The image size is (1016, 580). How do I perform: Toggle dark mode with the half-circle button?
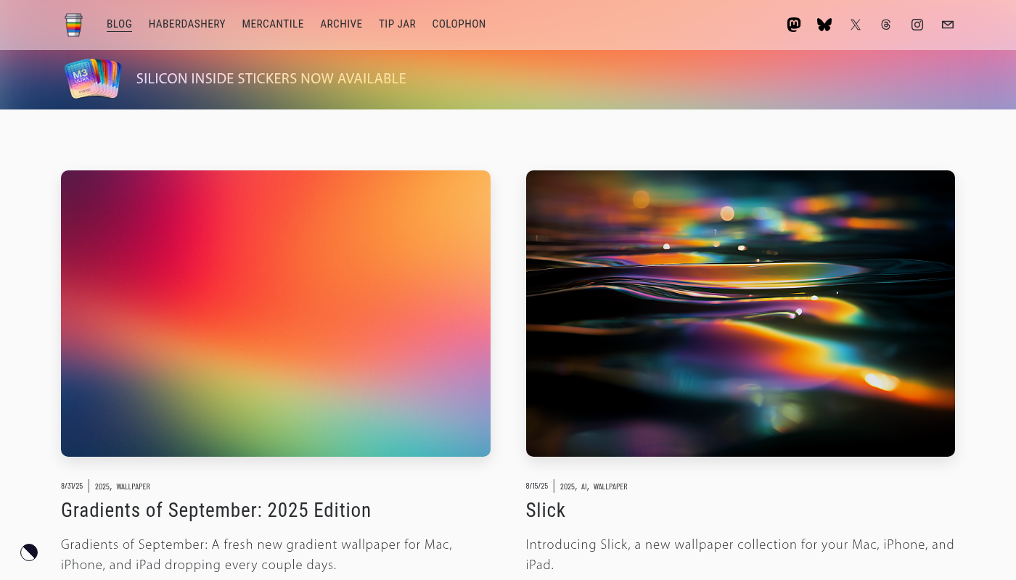29,552
